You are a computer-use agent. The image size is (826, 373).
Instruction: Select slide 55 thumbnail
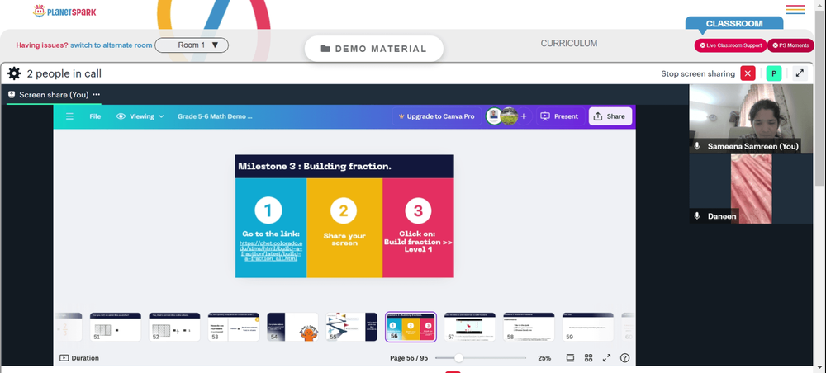pos(351,328)
